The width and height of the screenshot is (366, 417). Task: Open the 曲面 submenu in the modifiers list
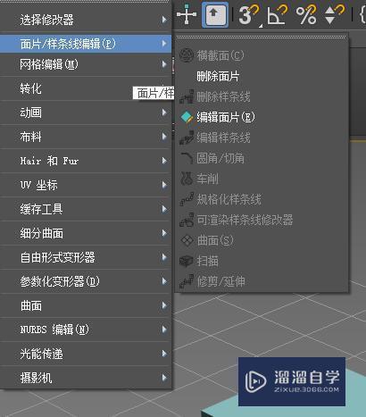[86, 305]
